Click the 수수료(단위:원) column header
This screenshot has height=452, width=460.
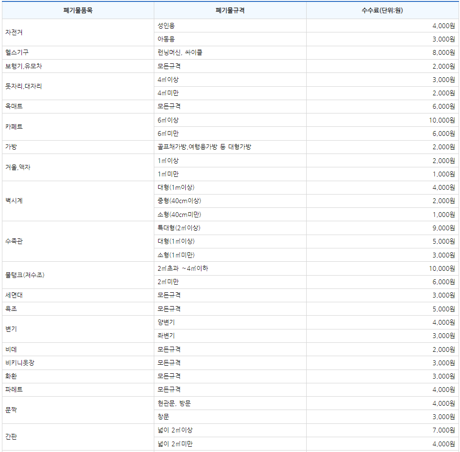382,10
